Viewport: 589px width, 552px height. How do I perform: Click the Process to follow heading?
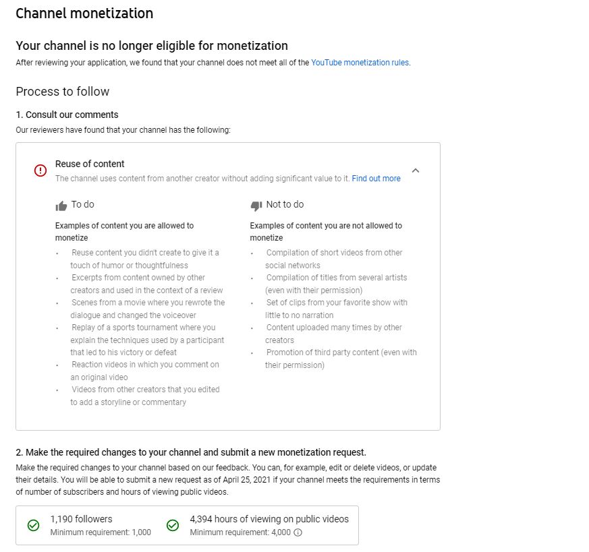62,92
